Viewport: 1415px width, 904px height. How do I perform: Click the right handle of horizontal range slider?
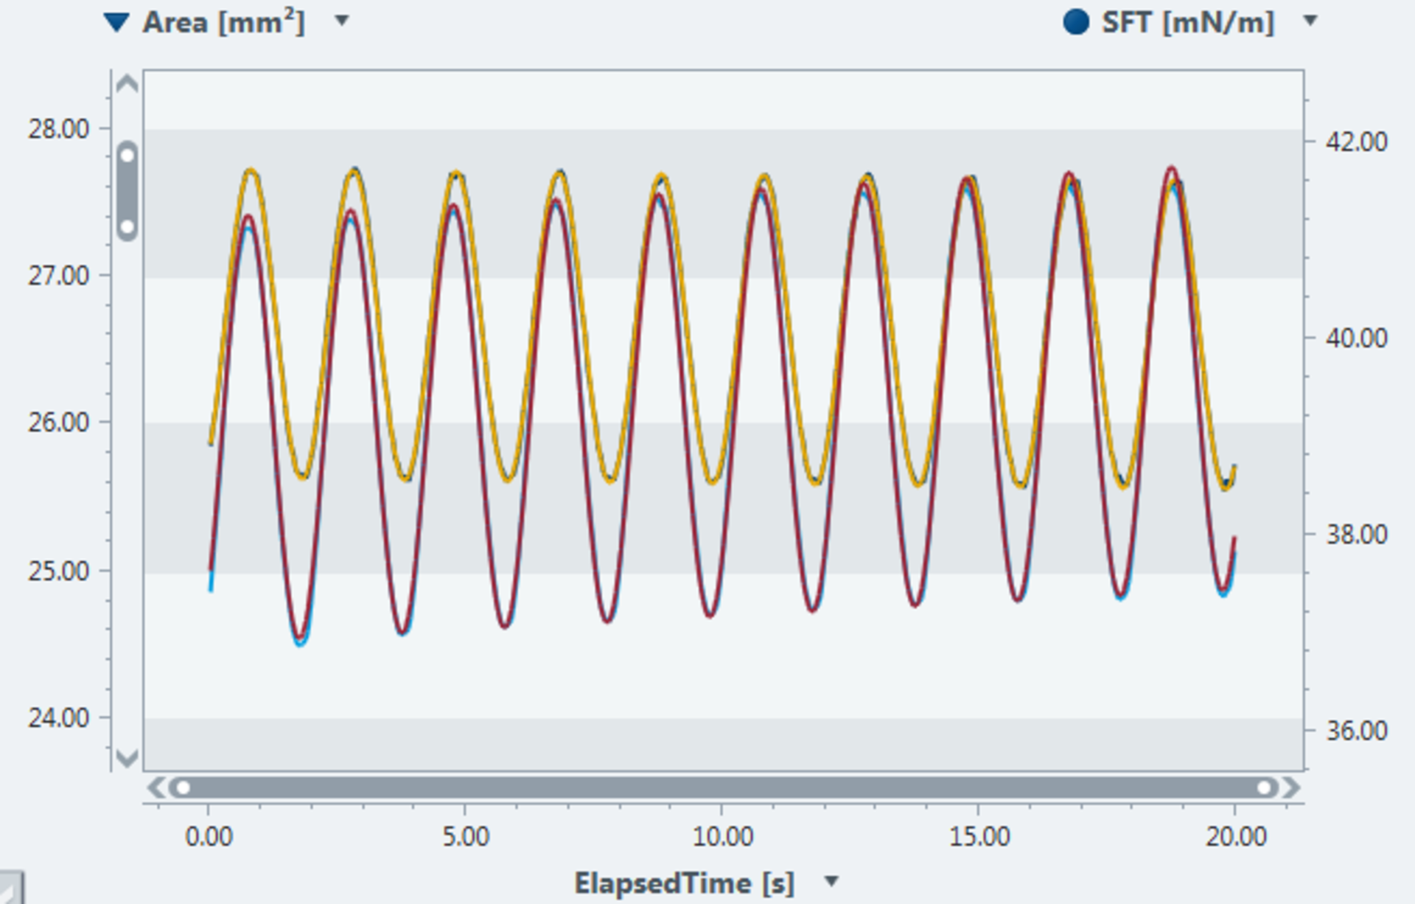[1264, 787]
